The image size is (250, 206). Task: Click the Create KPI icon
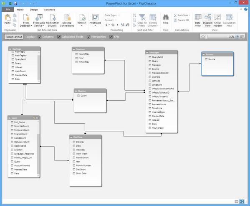(175, 20)
